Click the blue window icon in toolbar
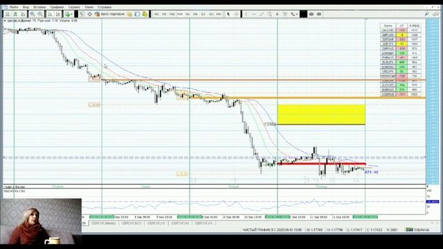Viewport: 443px width, 249px height. (137, 14)
